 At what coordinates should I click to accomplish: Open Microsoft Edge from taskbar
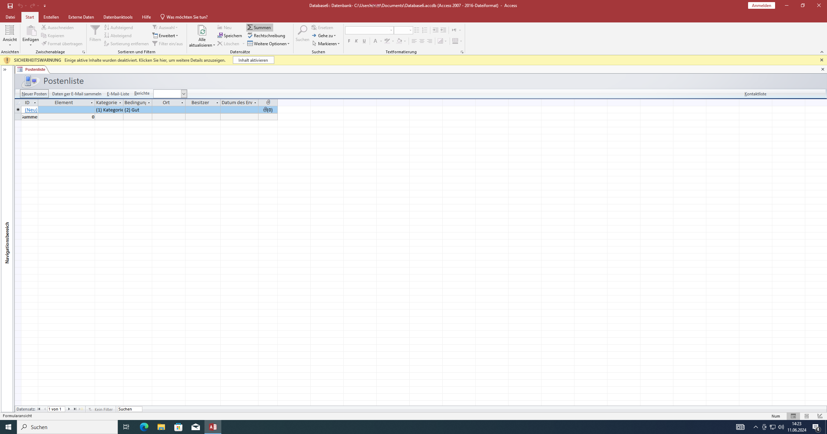[x=144, y=427]
